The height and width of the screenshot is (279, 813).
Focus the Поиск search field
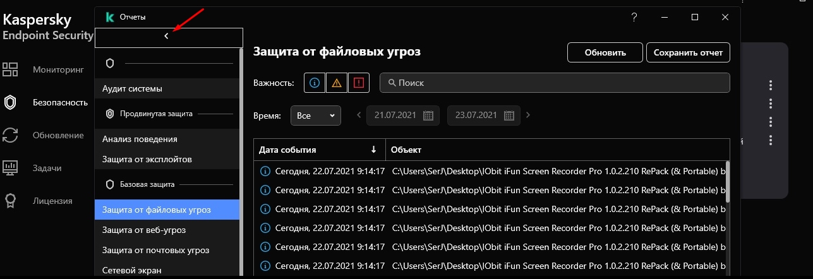pyautogui.click(x=555, y=83)
